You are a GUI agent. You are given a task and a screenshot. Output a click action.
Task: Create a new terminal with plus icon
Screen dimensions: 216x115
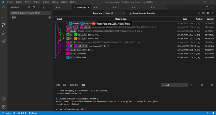pos(192,85)
